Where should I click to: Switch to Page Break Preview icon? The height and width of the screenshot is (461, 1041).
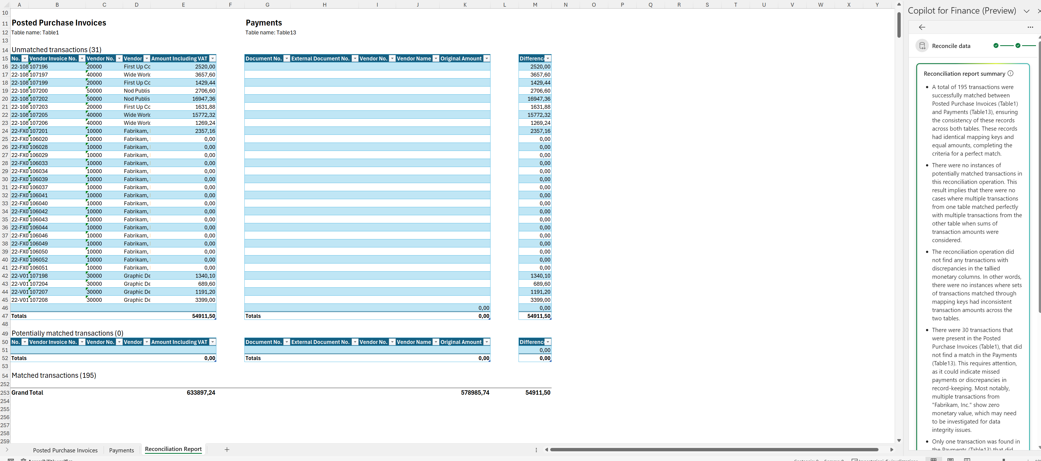(967, 459)
